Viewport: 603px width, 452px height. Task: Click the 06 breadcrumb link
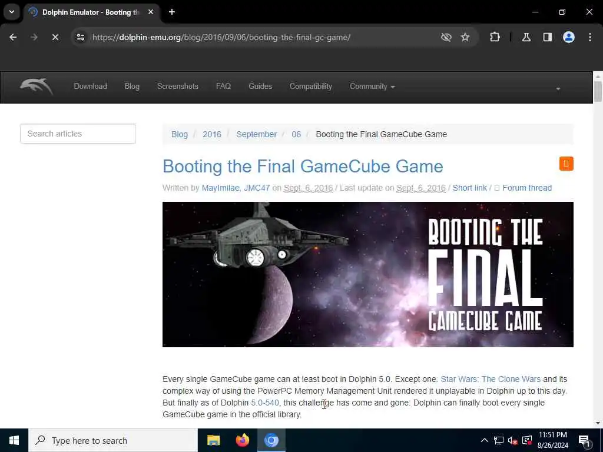[296, 135]
